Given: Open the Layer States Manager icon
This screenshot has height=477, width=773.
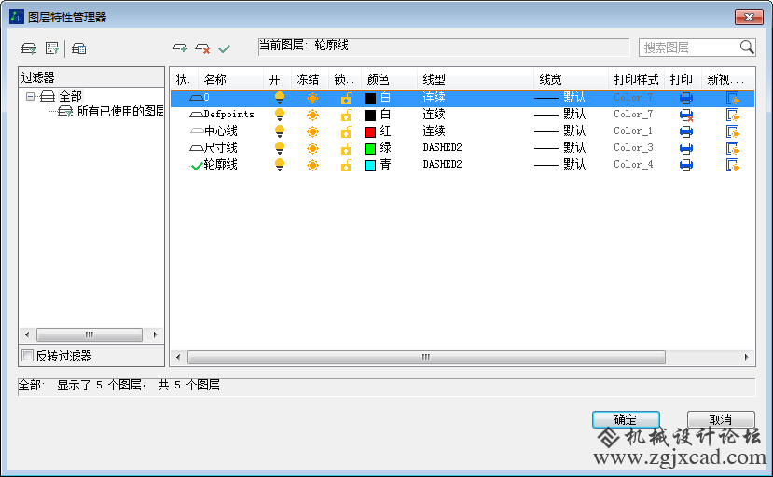Looking at the screenshot, I should [78, 48].
